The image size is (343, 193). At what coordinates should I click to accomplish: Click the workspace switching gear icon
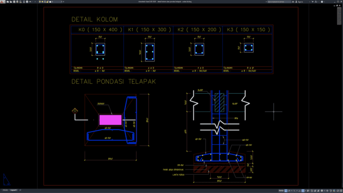coord(322,191)
